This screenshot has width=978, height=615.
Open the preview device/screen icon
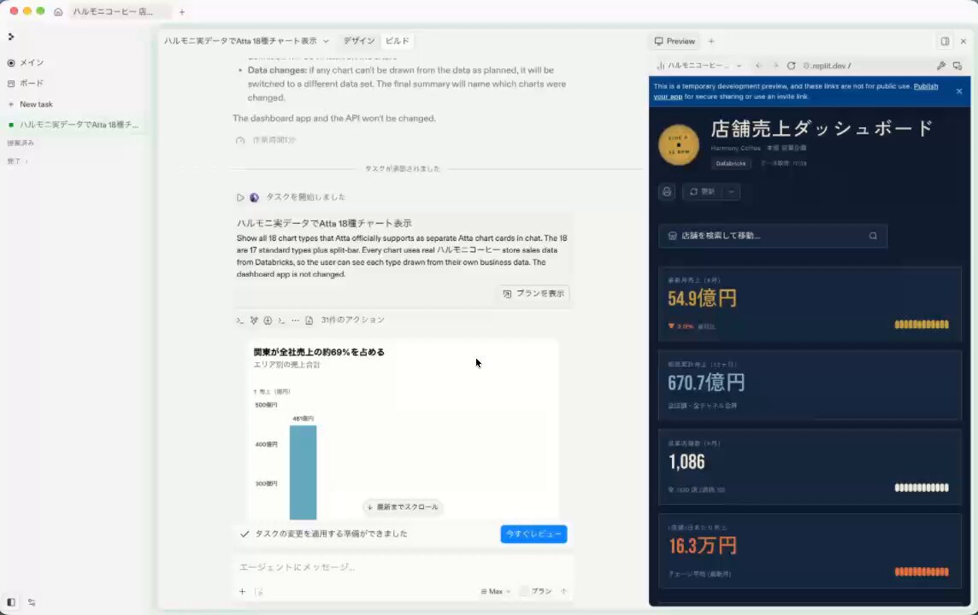(957, 66)
